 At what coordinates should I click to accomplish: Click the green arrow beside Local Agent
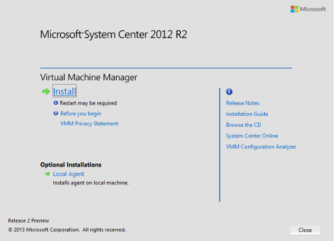(47, 174)
